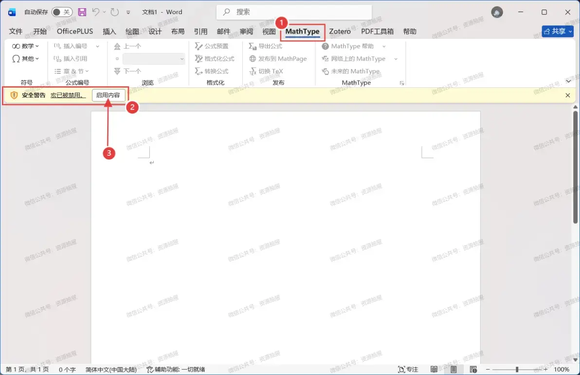Click 网络上的 MathType
Image resolution: width=580 pixels, height=375 pixels.
(x=354, y=59)
